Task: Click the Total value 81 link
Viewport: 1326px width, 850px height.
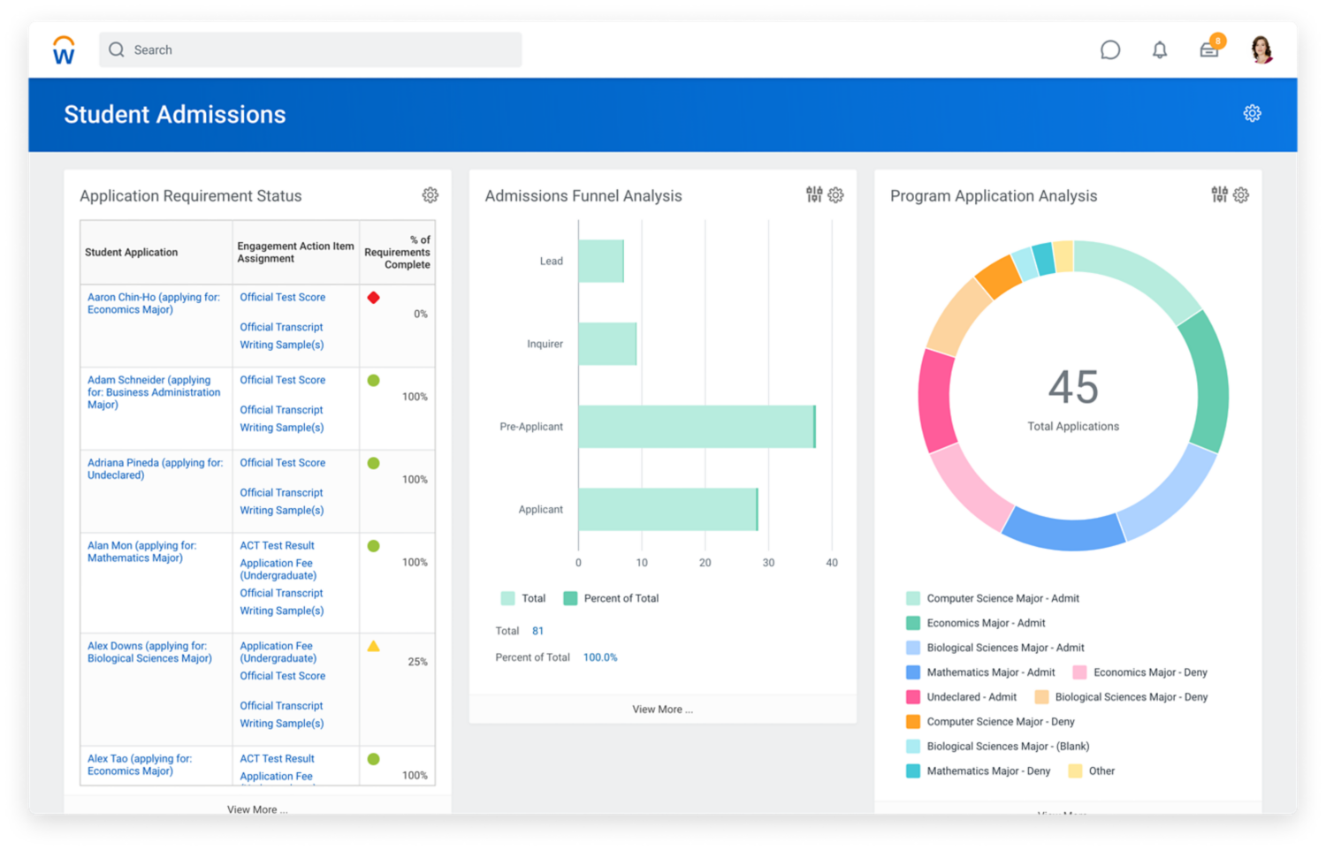Action: [537, 631]
